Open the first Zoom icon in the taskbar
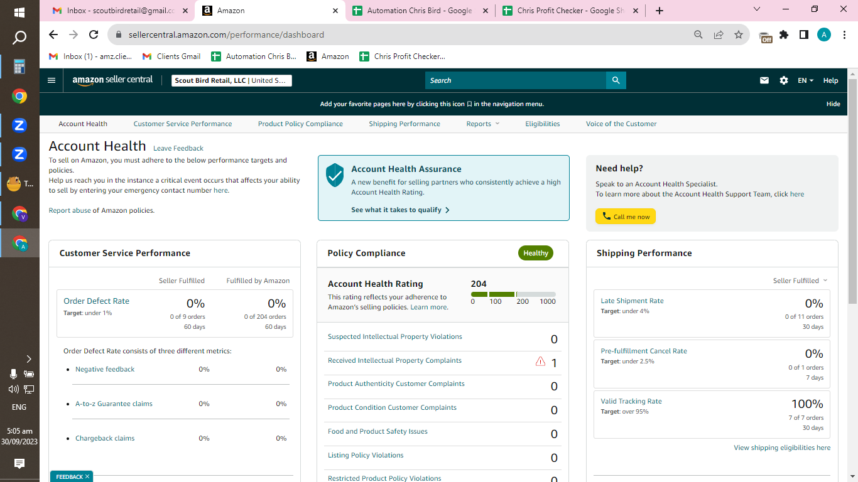The width and height of the screenshot is (858, 482). click(x=19, y=126)
